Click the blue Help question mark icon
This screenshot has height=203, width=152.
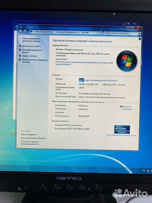click(140, 39)
